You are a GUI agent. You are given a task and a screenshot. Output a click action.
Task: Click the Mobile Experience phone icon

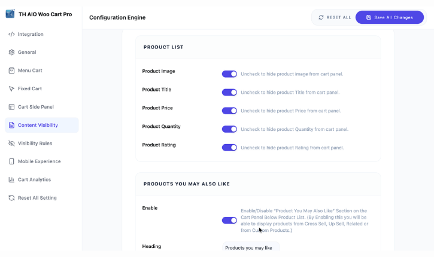pos(11,161)
